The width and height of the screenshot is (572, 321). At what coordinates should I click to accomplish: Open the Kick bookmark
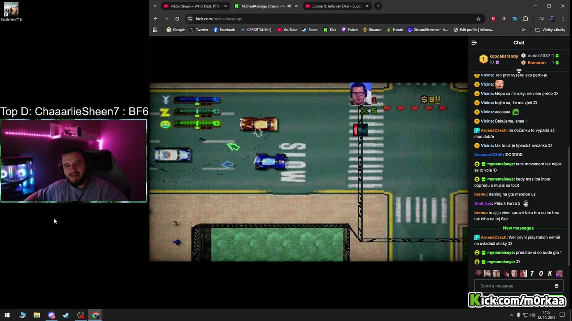(329, 30)
